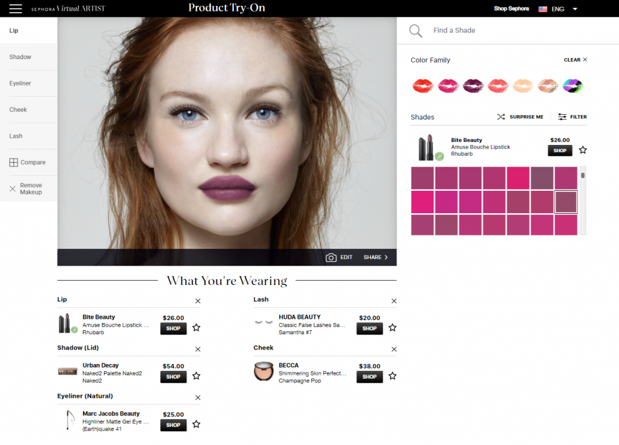Click the Marc Jacobs eyeliner thumbnail
Screen dimensions: 619x445
pos(70,420)
